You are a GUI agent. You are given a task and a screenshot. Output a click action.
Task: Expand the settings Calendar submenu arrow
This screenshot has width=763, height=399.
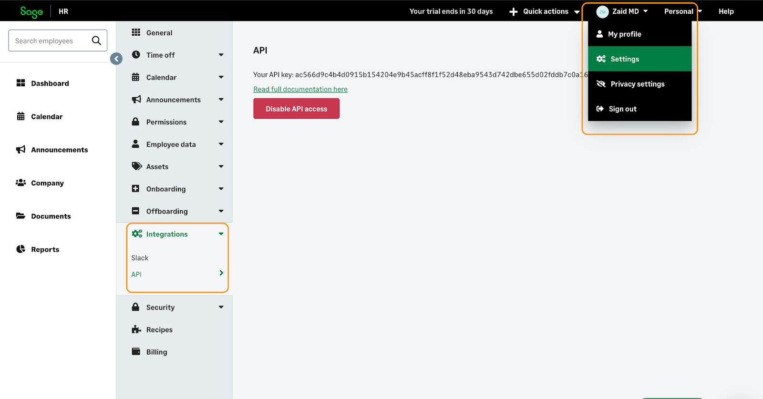click(x=221, y=77)
